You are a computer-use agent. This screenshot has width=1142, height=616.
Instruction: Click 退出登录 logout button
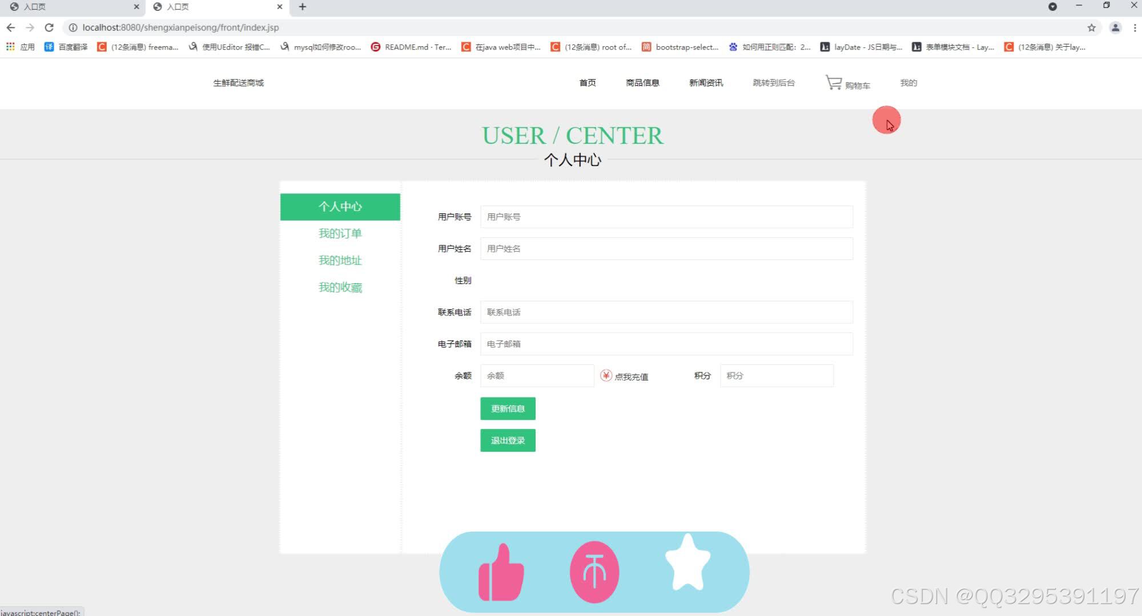pyautogui.click(x=508, y=440)
